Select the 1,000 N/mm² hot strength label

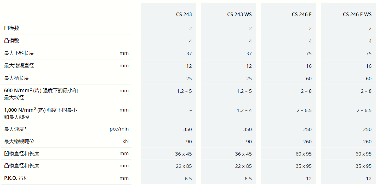click(41, 113)
